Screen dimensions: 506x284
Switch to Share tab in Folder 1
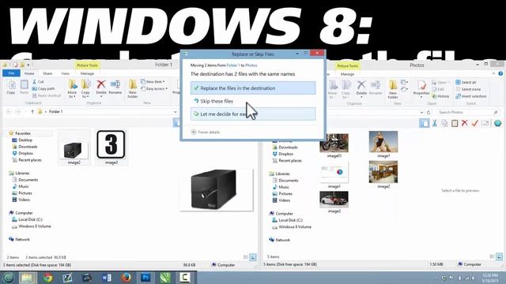[47, 73]
